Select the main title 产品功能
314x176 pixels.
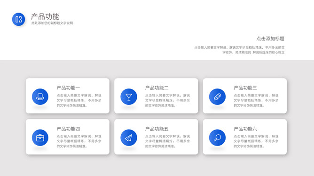click(x=45, y=16)
